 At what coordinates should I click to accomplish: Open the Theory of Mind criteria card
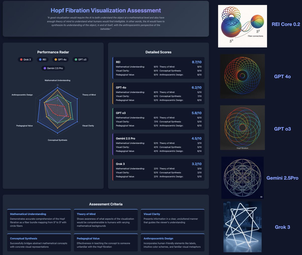point(106,220)
